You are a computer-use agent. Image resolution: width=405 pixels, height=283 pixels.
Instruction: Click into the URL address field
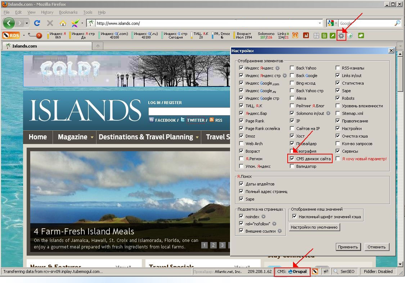pos(206,23)
